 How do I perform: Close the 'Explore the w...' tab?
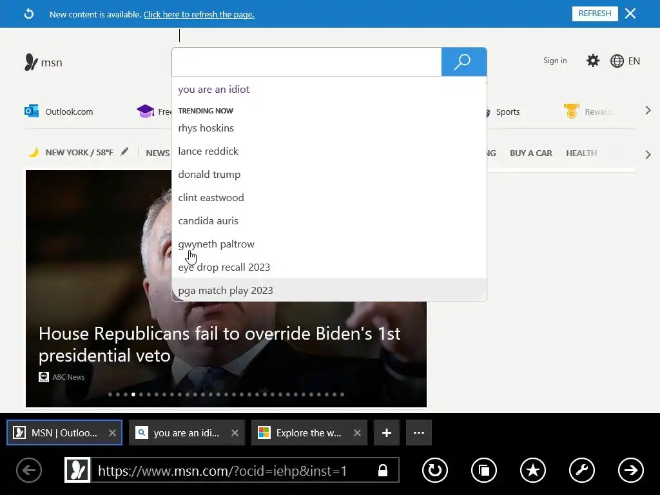357,432
